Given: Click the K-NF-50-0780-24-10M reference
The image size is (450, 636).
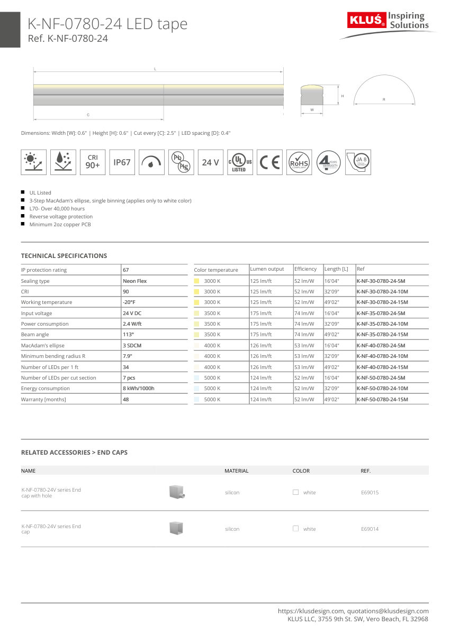Looking at the screenshot, I should pyautogui.click(x=382, y=389).
